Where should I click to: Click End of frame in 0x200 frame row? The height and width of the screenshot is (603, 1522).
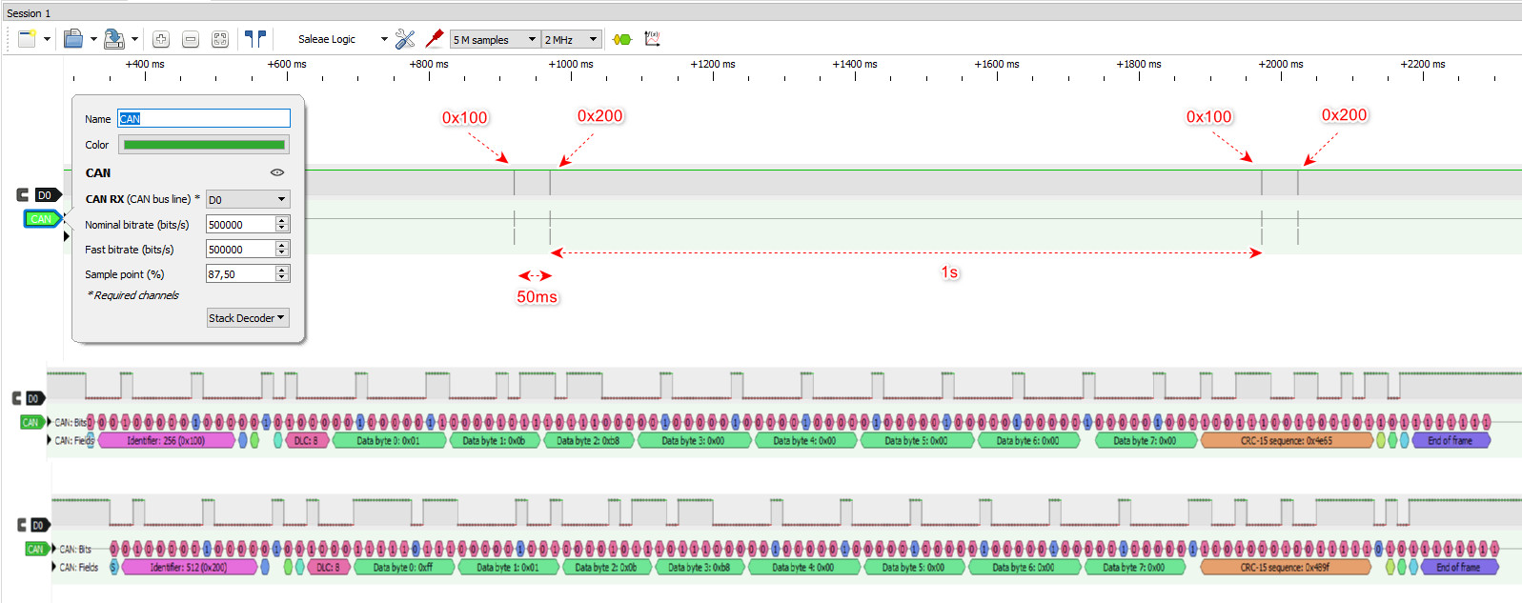click(1459, 567)
